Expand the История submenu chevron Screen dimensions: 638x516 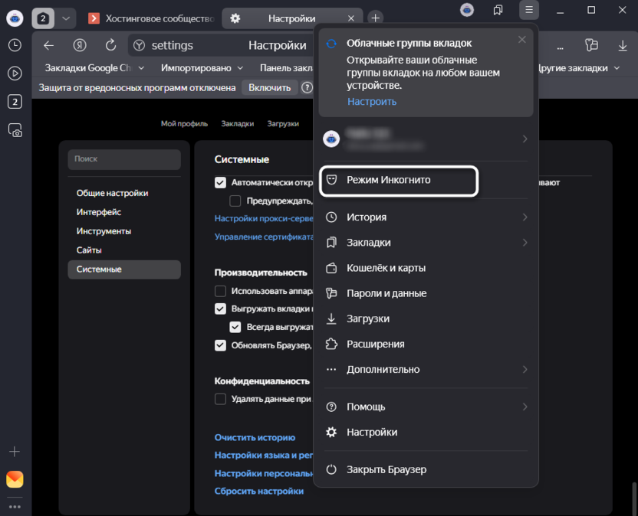525,217
